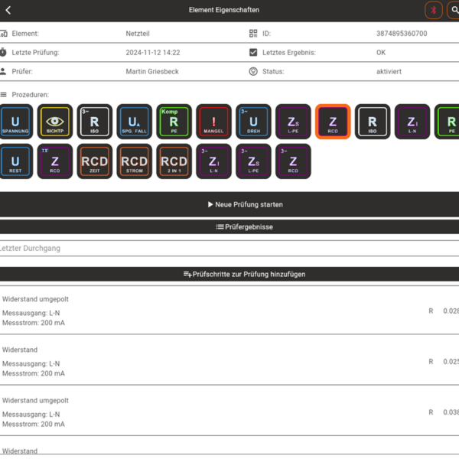Select the SICHTP eye procedure icon
The height and width of the screenshot is (459, 459).
[x=55, y=122]
